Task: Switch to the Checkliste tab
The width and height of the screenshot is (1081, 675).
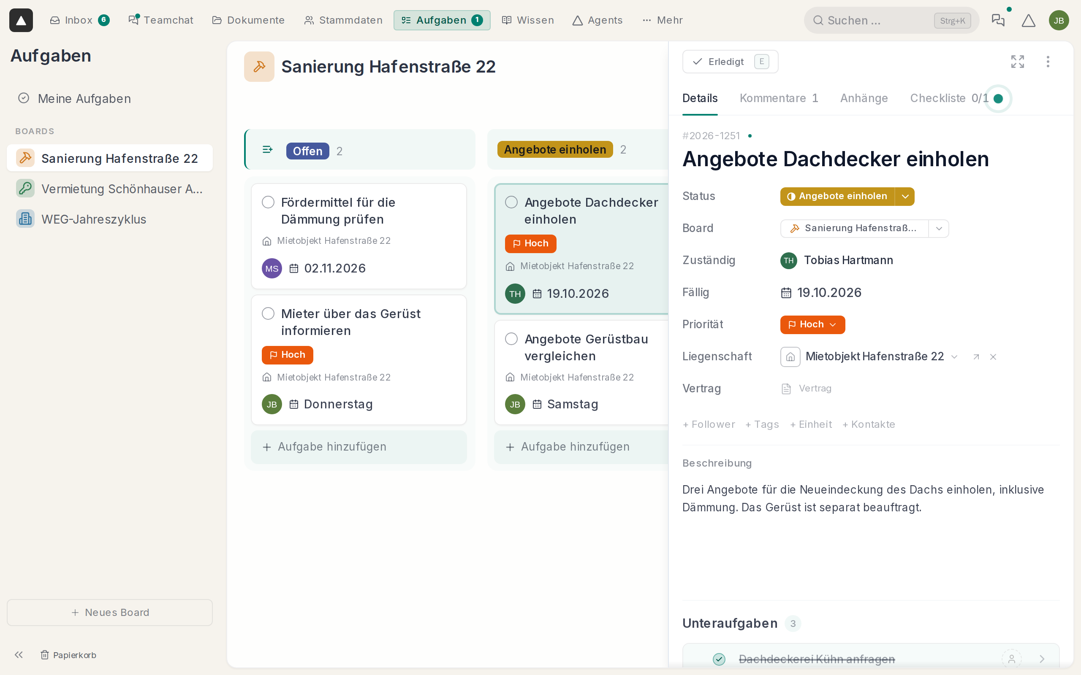Action: [949, 98]
